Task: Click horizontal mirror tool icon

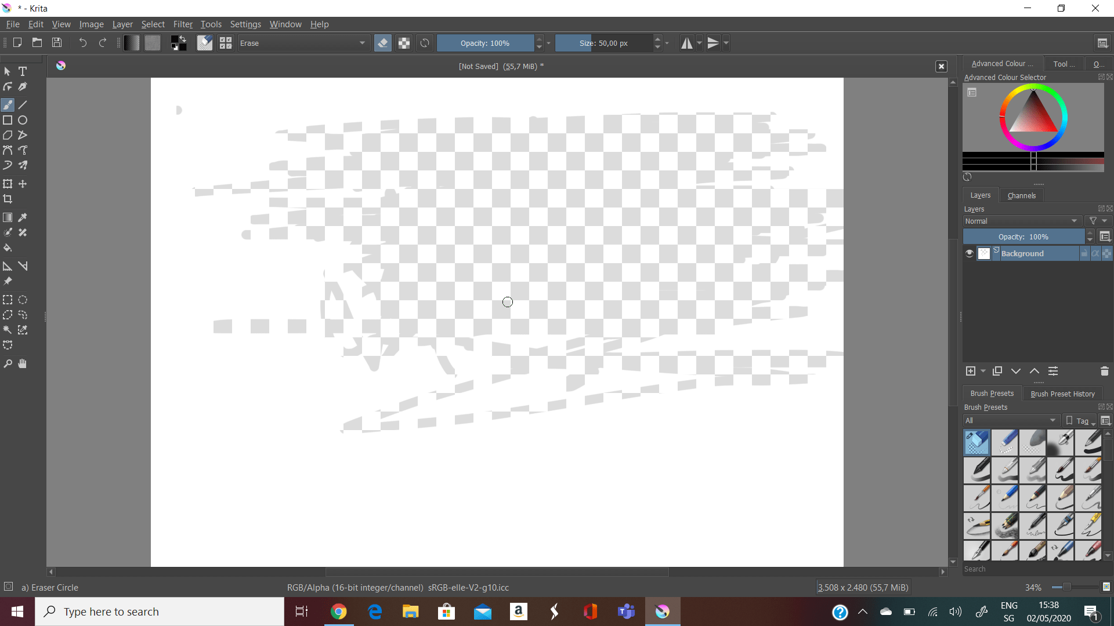Action: [x=686, y=43]
